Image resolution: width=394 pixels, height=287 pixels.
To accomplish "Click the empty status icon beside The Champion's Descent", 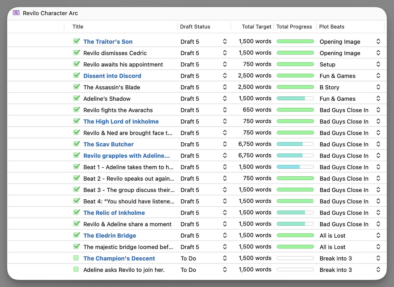I will [76, 258].
